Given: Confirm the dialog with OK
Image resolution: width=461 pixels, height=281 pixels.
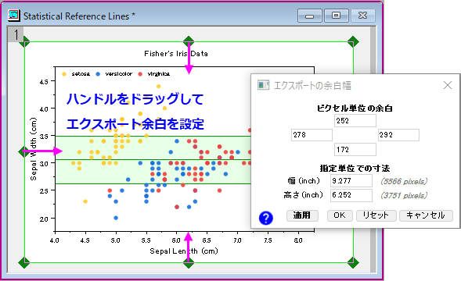Looking at the screenshot, I should (x=340, y=215).
